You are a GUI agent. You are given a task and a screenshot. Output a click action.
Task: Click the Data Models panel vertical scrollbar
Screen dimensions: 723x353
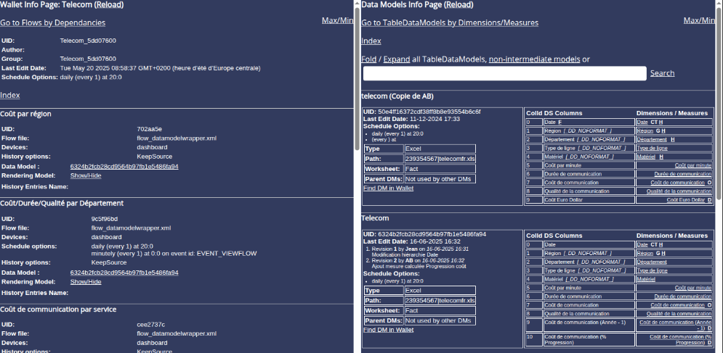(719, 181)
